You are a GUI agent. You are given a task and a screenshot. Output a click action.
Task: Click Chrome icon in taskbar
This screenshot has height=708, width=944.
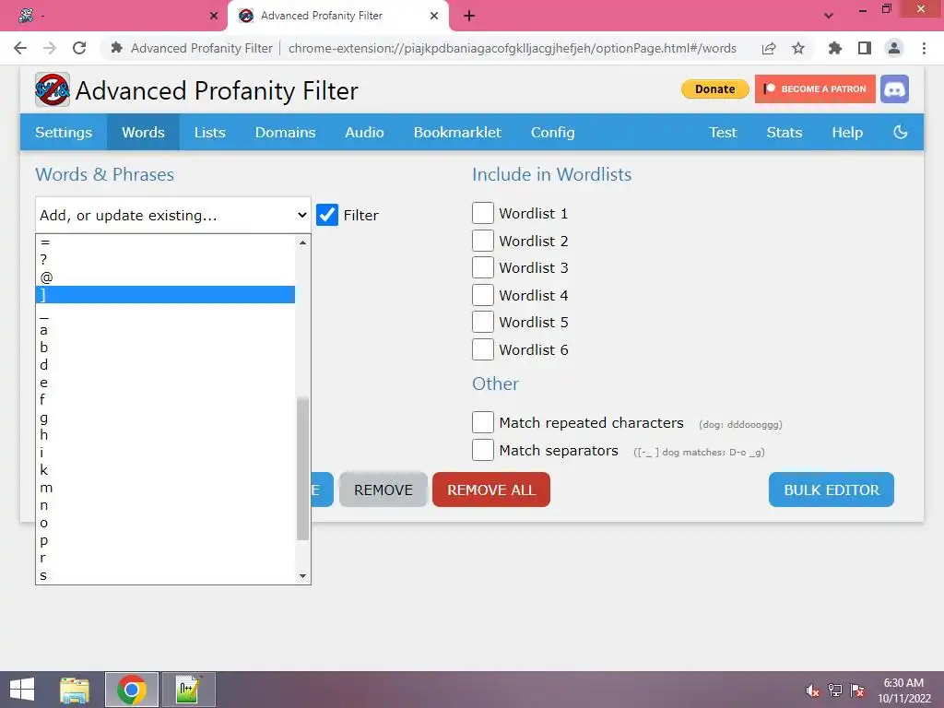pos(131,690)
